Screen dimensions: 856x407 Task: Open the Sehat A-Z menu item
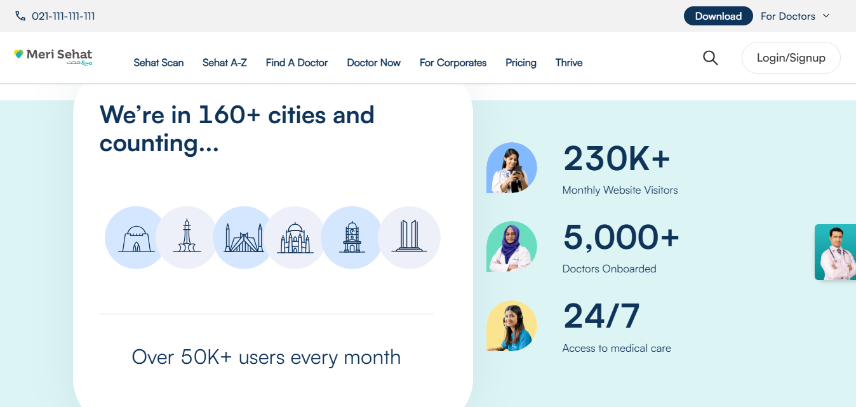coord(225,63)
